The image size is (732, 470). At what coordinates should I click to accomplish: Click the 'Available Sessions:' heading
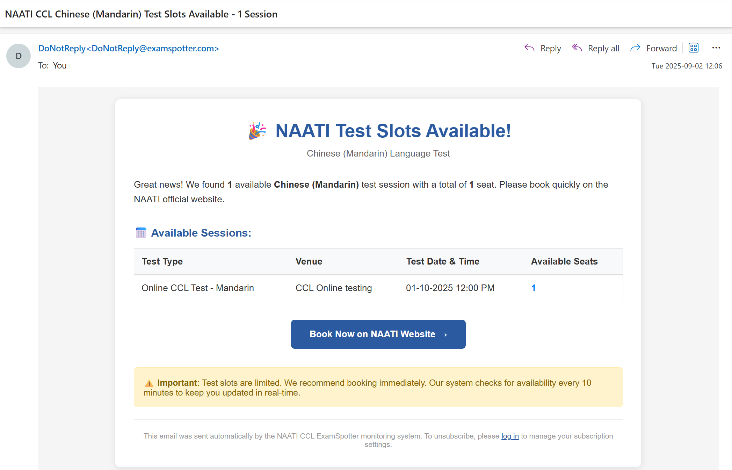coord(201,233)
